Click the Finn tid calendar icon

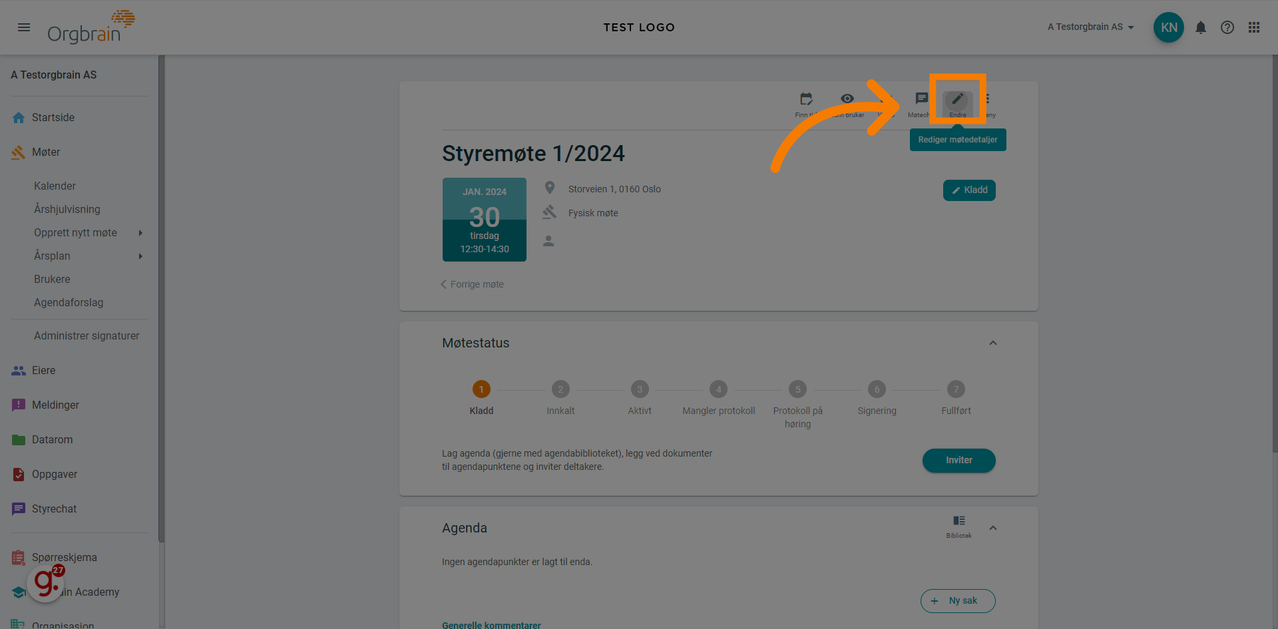tap(806, 99)
